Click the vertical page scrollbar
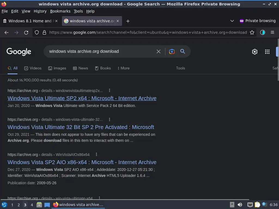This screenshot has height=209, width=279. [x=278, y=60]
